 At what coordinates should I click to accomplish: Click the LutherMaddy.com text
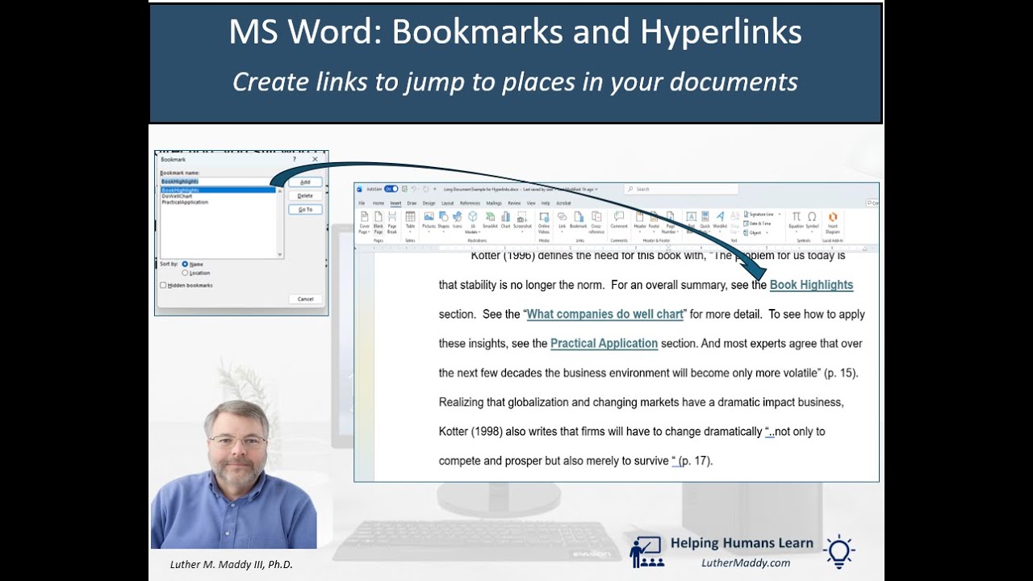click(745, 563)
